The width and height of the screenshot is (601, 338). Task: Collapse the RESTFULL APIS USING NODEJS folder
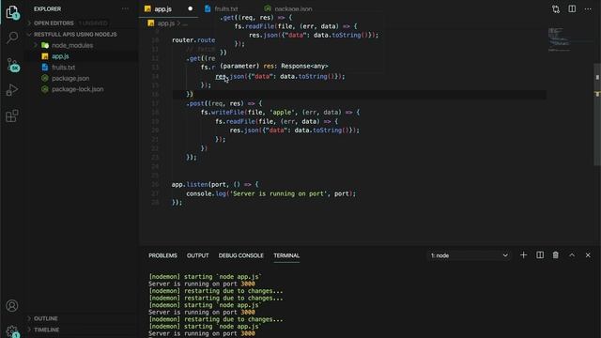[75, 35]
